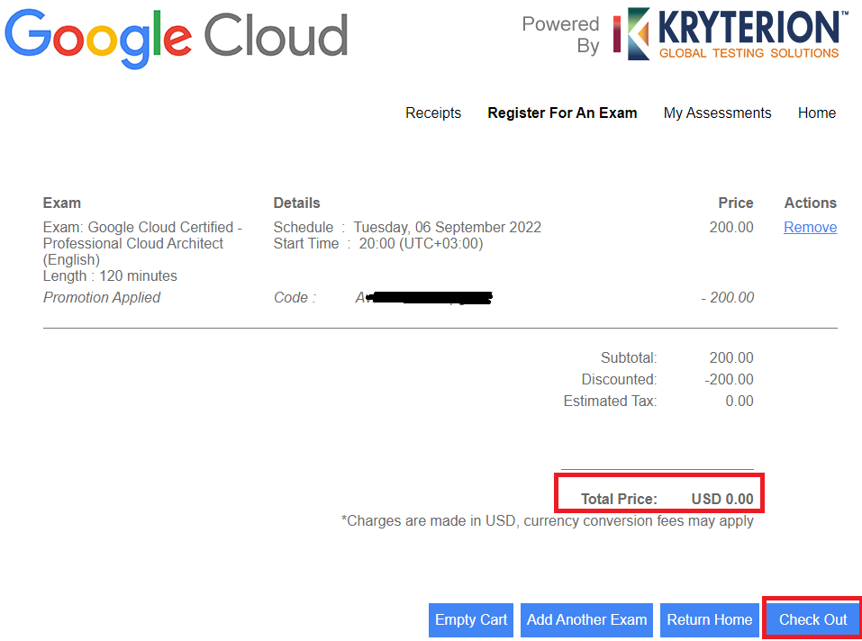Click the Estimated Tax 0.00 value
Viewport: 862px width, 641px height.
coord(740,401)
